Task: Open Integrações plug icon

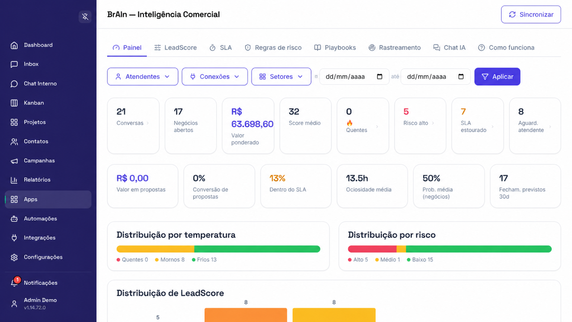Action: (14, 238)
